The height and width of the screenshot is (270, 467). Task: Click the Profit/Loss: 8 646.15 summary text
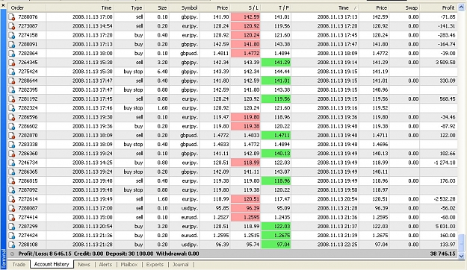click(45, 254)
